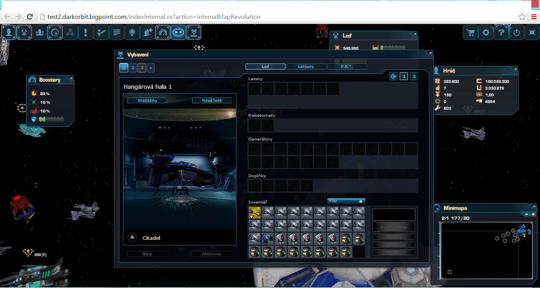Select hangar slot 2

pos(133,68)
